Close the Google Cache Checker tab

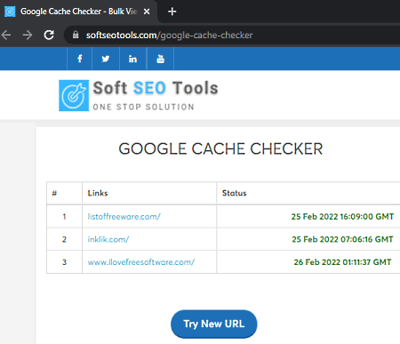[x=147, y=12]
